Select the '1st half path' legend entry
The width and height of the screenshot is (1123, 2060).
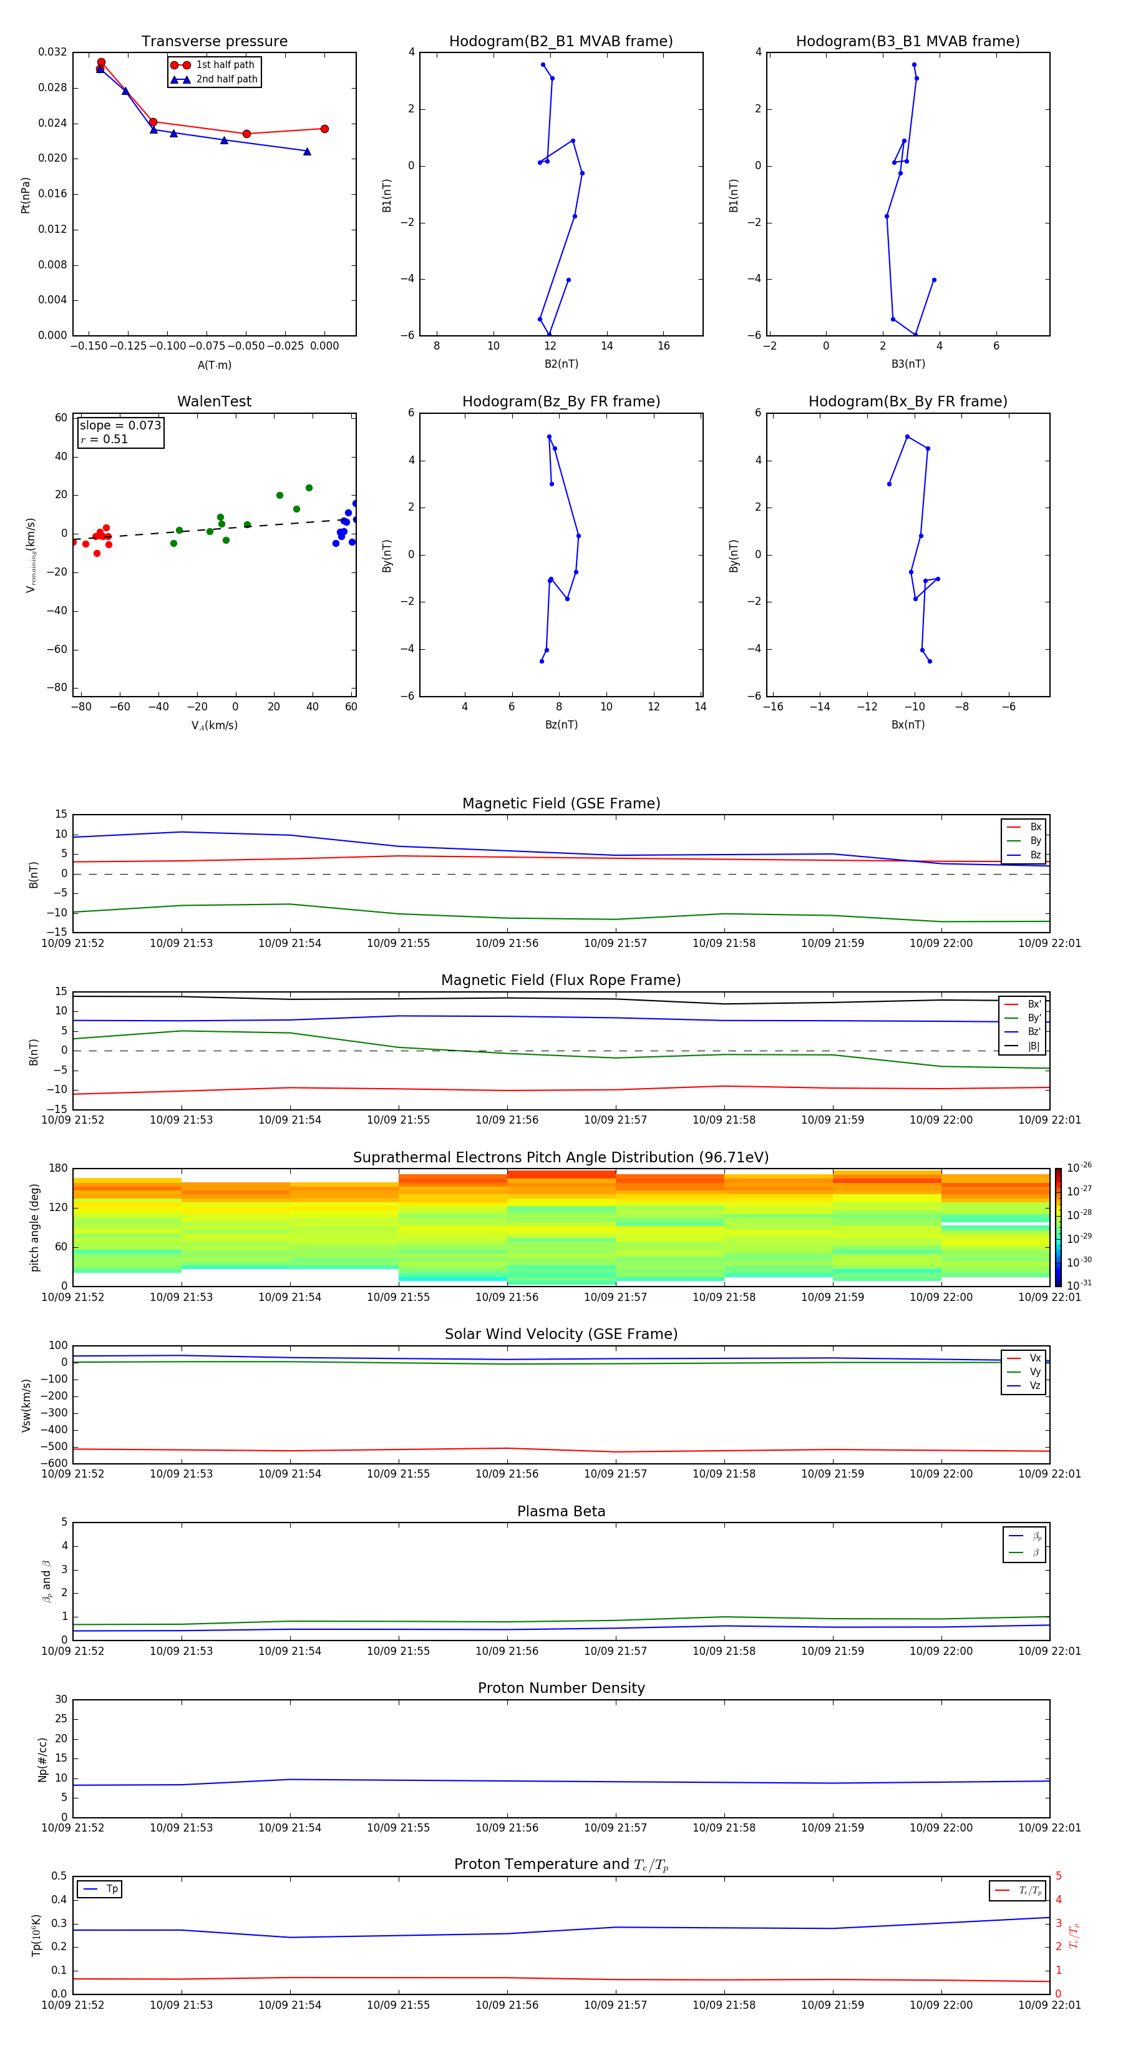pyautogui.click(x=214, y=65)
